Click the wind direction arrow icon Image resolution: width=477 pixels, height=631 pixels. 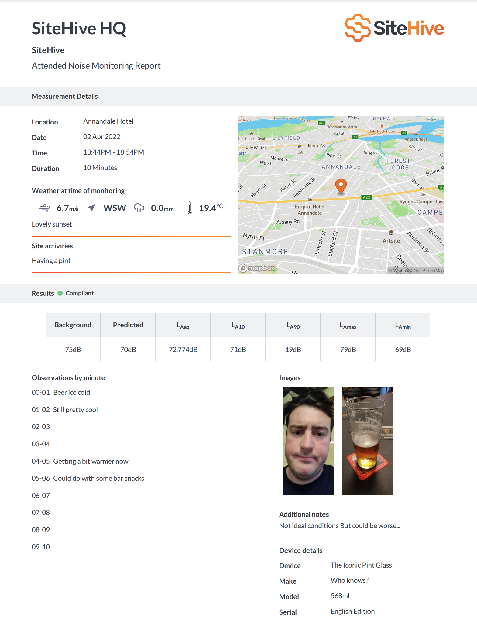[x=91, y=208]
